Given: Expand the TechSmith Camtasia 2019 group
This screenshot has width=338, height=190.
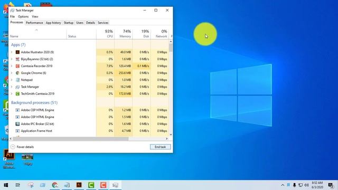Looking at the screenshot, I should click(12, 94).
